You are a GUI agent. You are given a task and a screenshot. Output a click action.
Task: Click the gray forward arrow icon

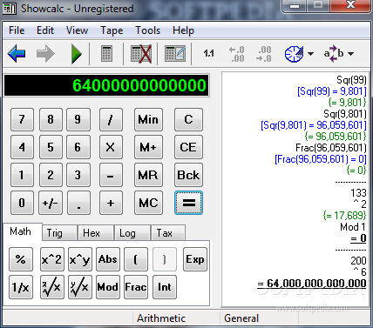coord(45,54)
